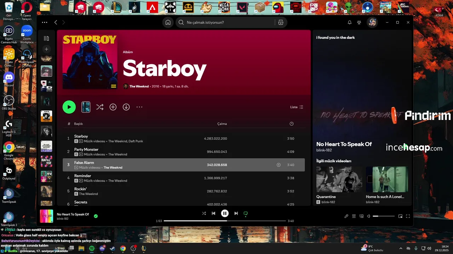Add False Alarm to Liked Songs
The width and height of the screenshot is (453, 254).
tap(279, 165)
